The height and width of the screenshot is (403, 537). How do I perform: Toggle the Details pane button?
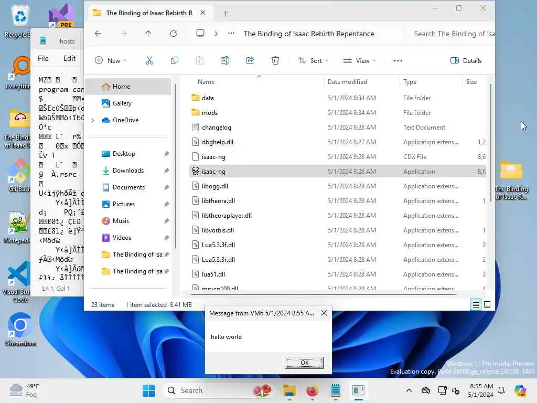(466, 61)
